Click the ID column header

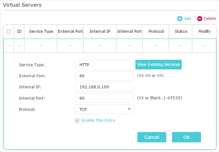coord(19,32)
